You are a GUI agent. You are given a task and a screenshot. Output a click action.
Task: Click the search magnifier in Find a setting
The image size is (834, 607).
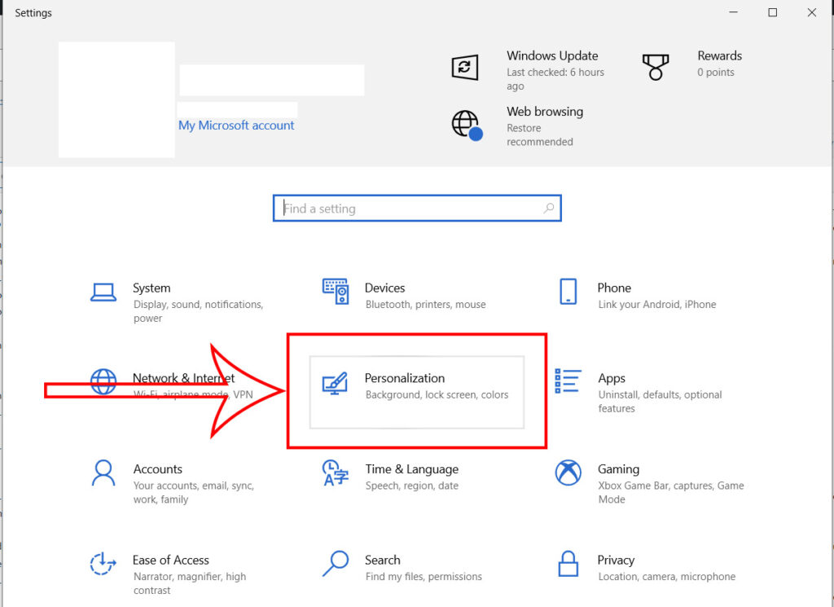coord(550,208)
